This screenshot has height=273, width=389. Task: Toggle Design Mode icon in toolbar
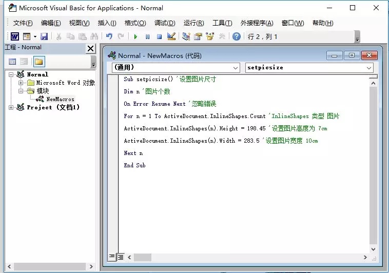click(171, 36)
